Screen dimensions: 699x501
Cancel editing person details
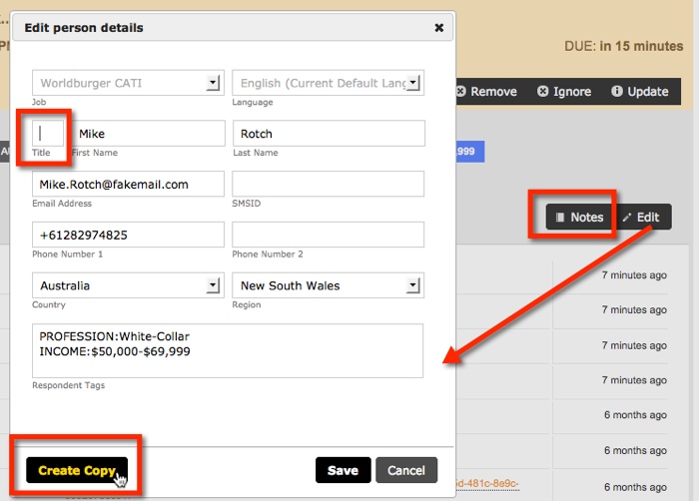(406, 470)
